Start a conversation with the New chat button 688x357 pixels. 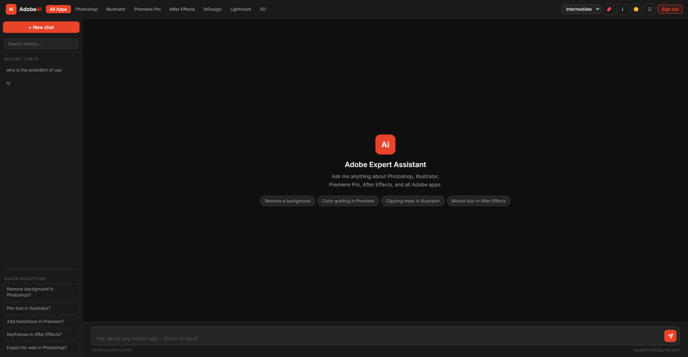(41, 27)
